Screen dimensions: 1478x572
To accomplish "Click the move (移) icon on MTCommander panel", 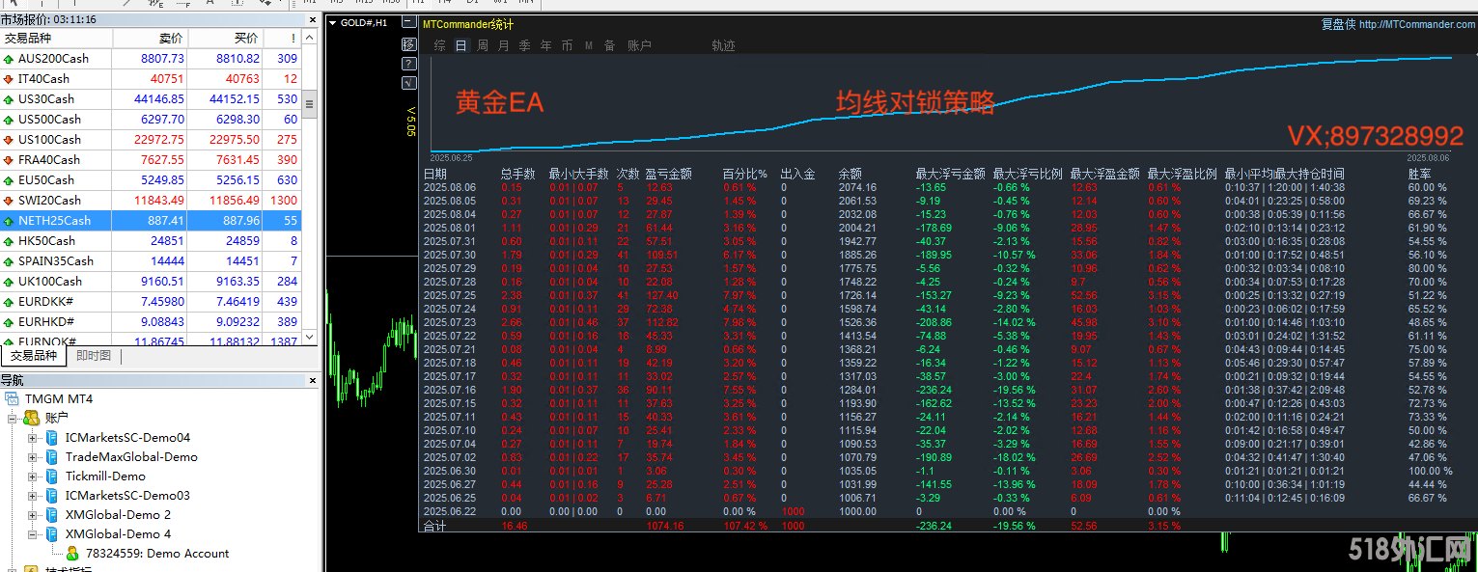I will (408, 42).
